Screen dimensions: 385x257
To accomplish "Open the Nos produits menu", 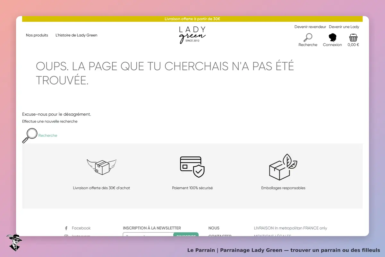I will [x=37, y=35].
